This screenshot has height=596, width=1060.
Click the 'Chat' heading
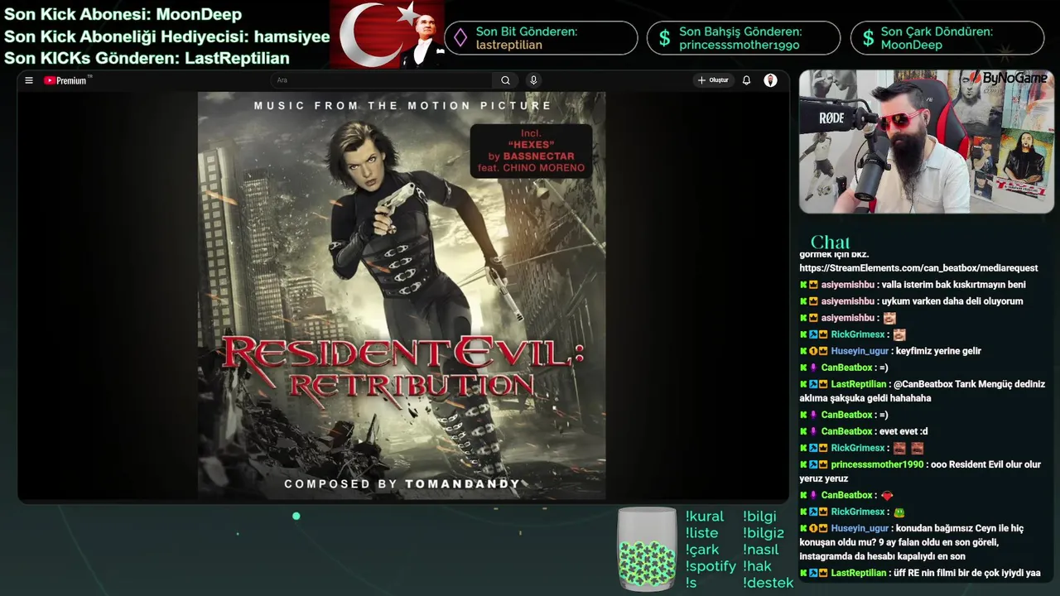pos(830,242)
